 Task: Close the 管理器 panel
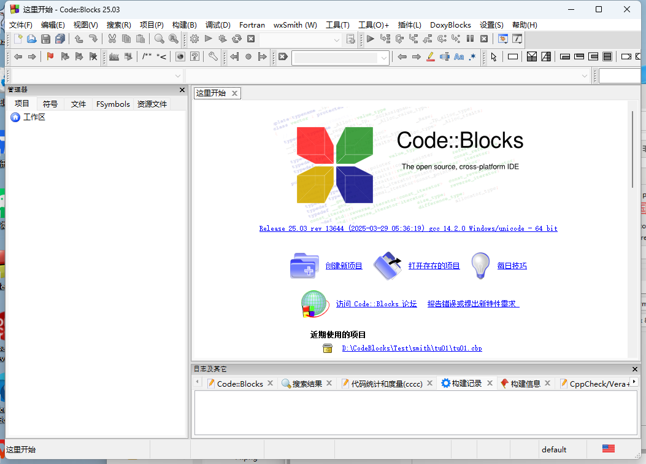click(182, 90)
